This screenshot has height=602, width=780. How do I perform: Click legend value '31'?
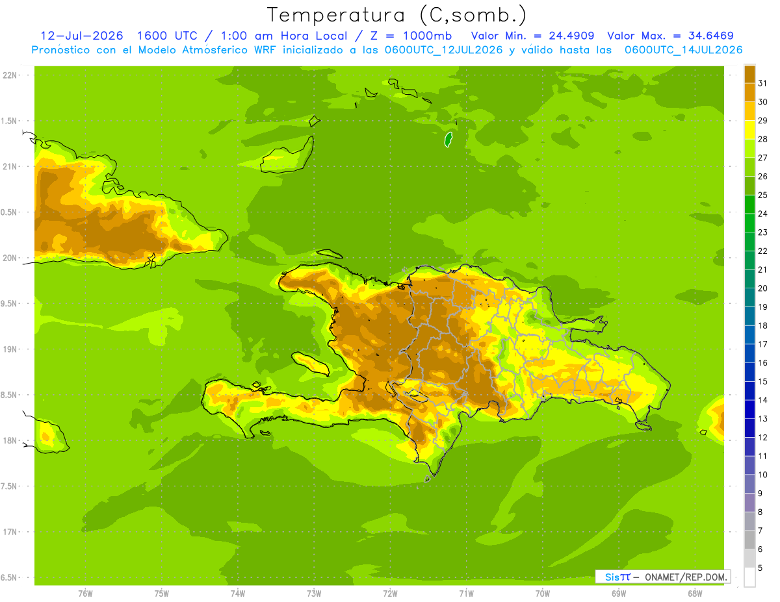point(763,83)
